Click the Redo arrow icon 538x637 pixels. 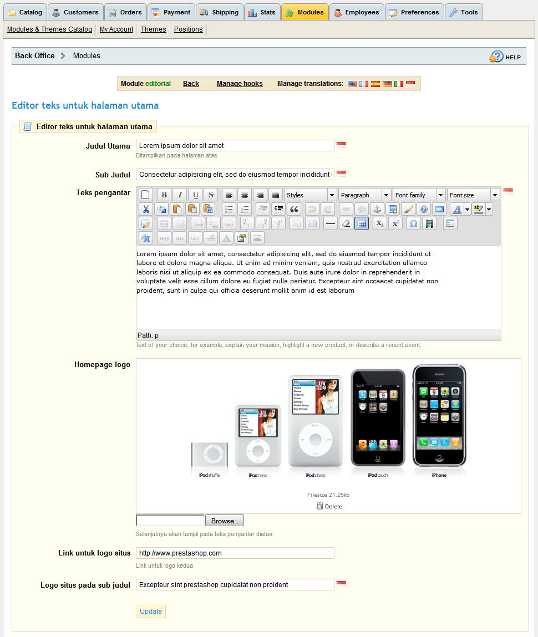coord(327,209)
